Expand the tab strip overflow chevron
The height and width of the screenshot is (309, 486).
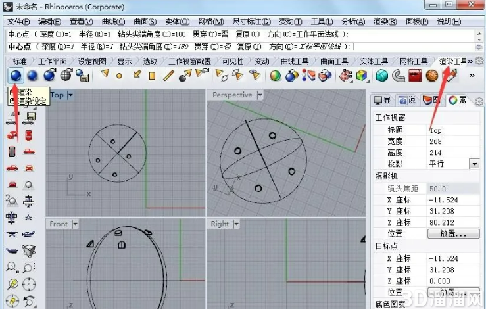point(470,61)
